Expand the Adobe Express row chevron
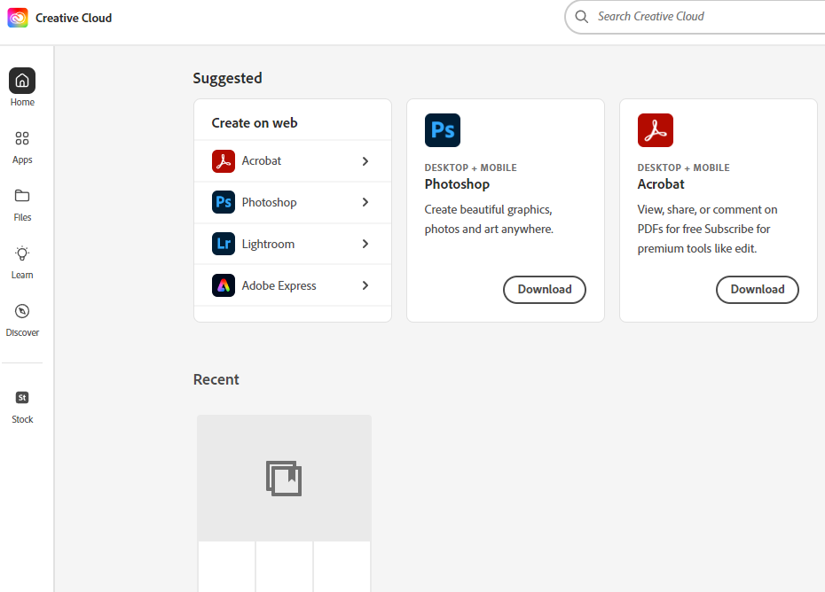 tap(365, 285)
